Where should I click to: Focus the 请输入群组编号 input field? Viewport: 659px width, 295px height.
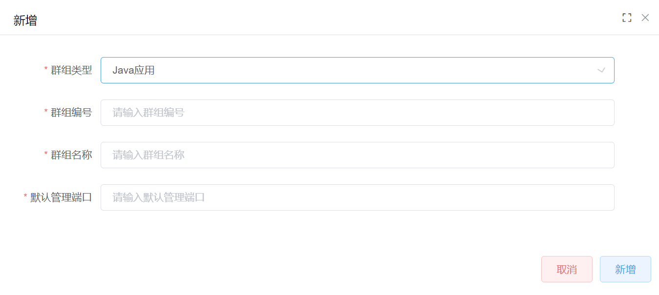(357, 113)
